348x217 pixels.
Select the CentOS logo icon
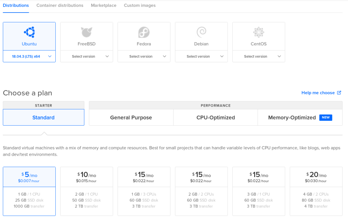point(259,32)
